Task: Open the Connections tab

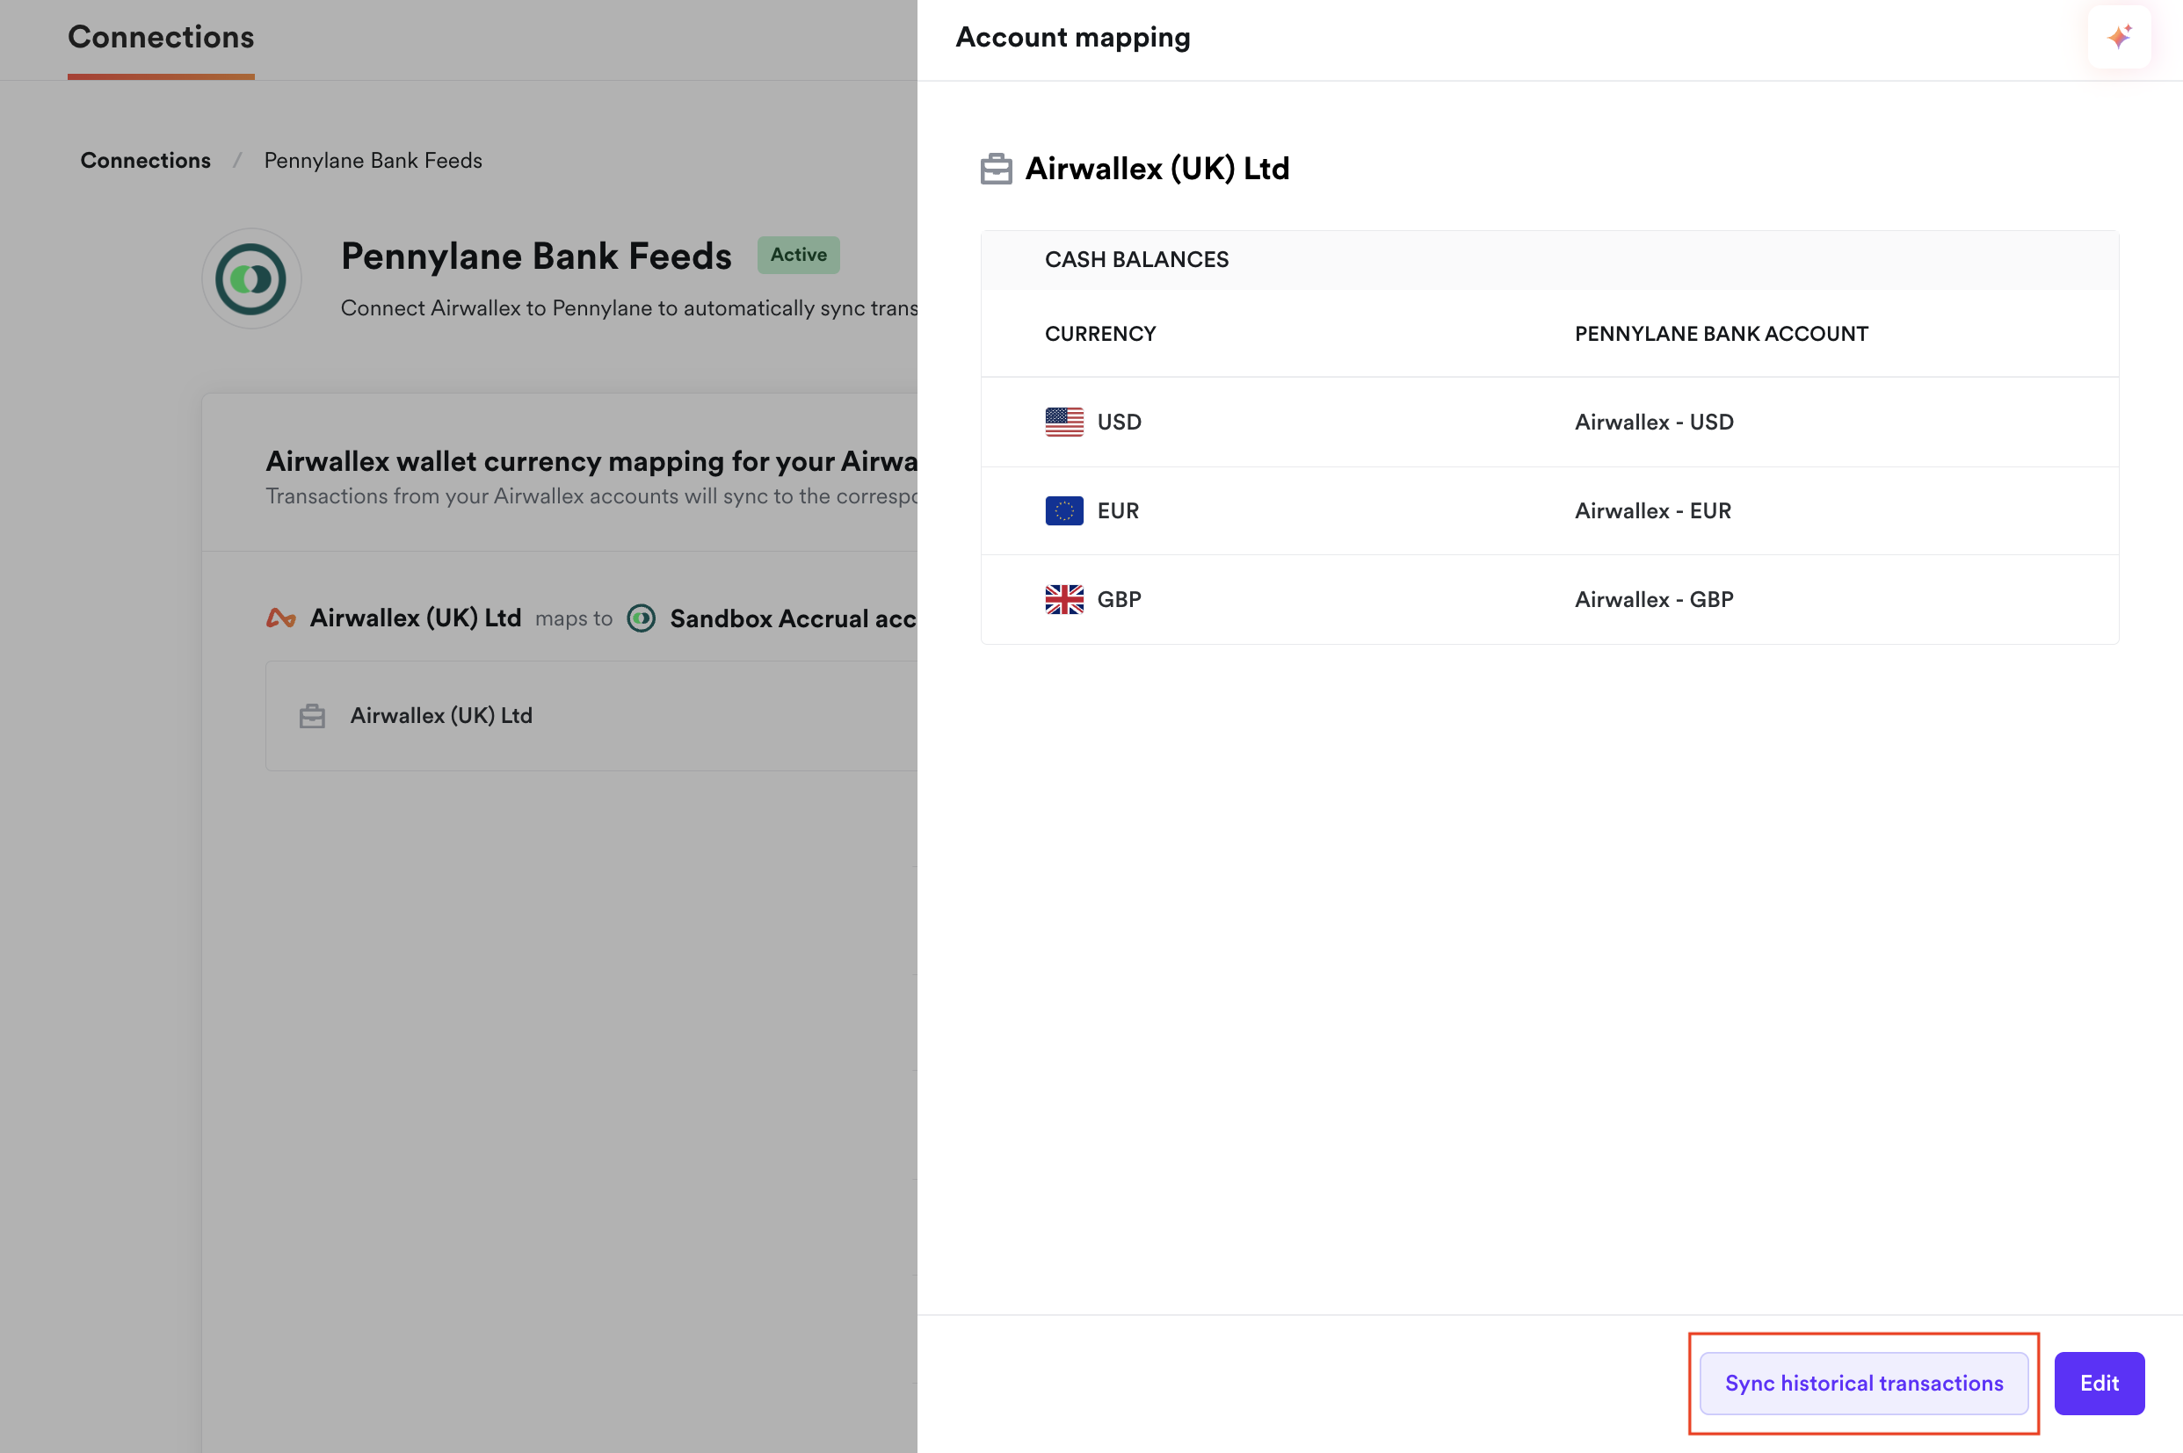Action: [160, 37]
